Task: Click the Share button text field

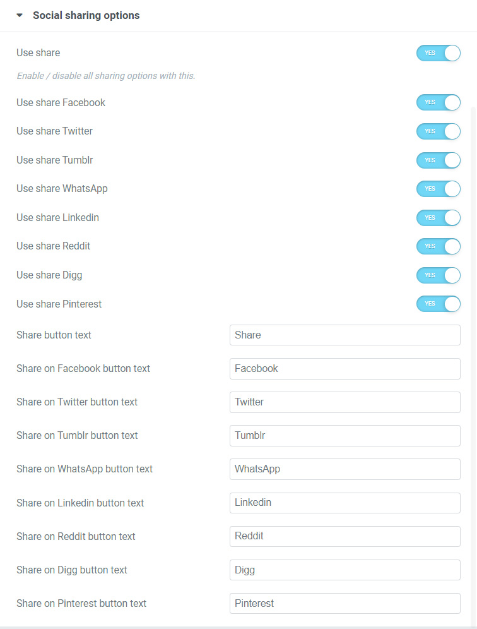Action: point(344,335)
